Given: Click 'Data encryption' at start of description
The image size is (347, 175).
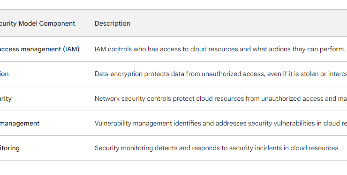Looking at the screenshot, I should [x=119, y=74].
